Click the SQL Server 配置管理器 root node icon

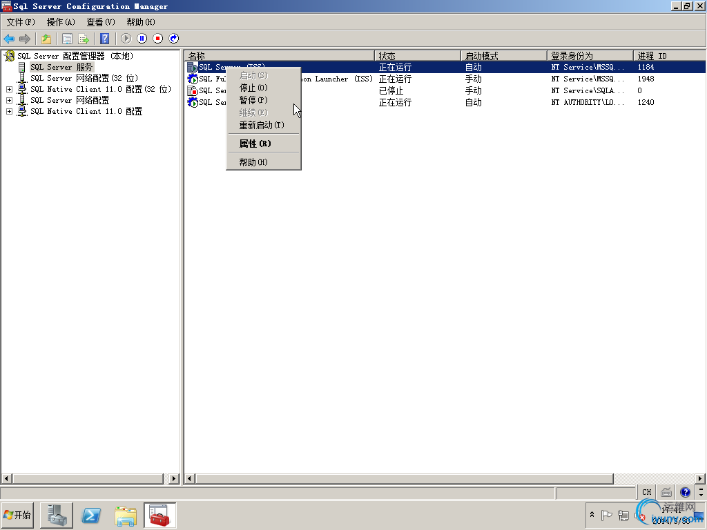pos(9,56)
